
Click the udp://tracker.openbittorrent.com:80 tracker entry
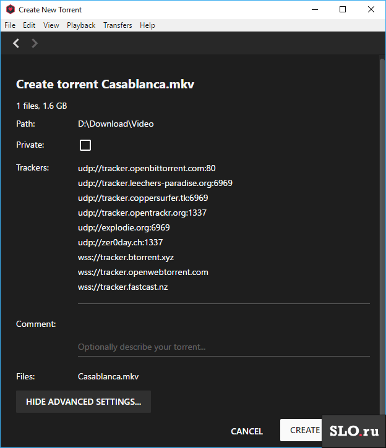(147, 168)
